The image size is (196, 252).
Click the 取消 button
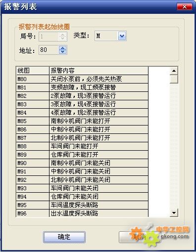tap(140, 237)
